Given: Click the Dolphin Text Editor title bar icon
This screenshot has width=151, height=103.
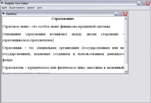Looking at the screenshot, I should pyautogui.click(x=3, y=3).
